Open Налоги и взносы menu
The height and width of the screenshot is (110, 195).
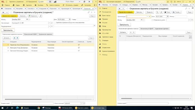click(53, 5)
